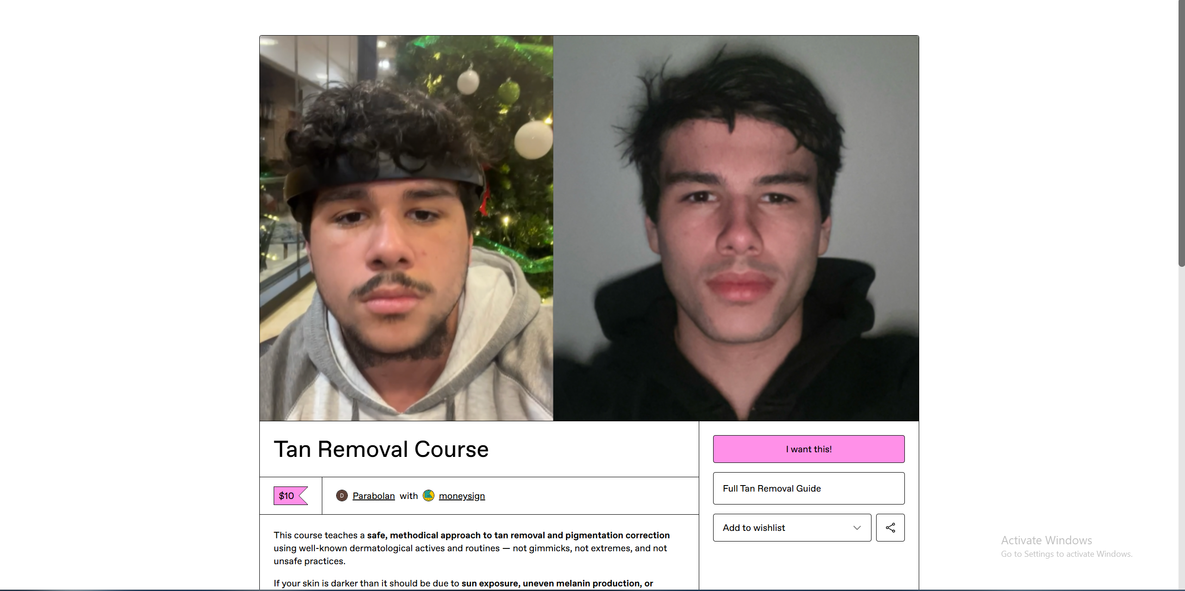Click the Tan Removal Course title
Viewport: 1185px width, 591px height.
point(381,449)
